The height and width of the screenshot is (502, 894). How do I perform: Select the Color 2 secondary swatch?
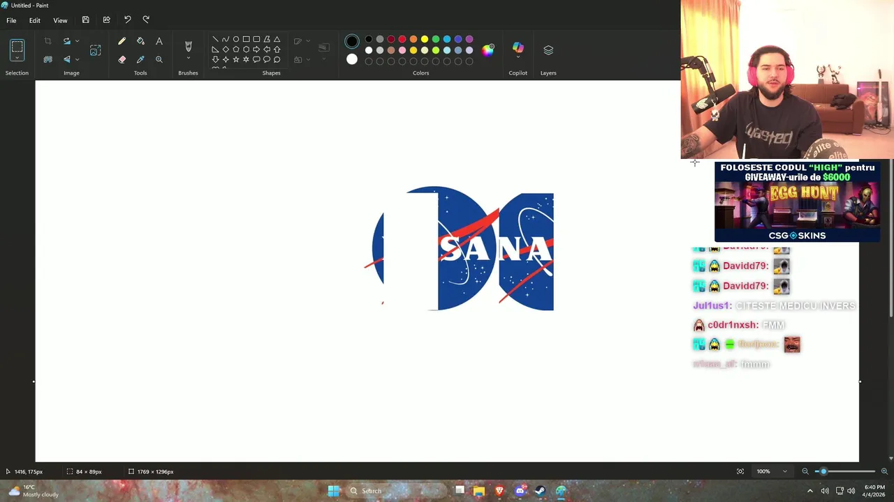[352, 60]
